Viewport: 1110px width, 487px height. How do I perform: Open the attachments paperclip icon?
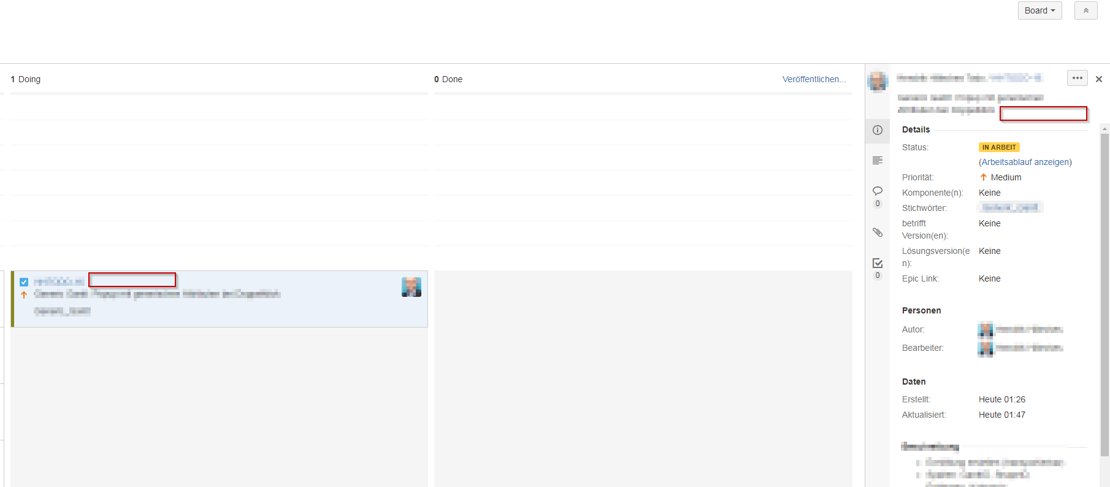click(878, 232)
